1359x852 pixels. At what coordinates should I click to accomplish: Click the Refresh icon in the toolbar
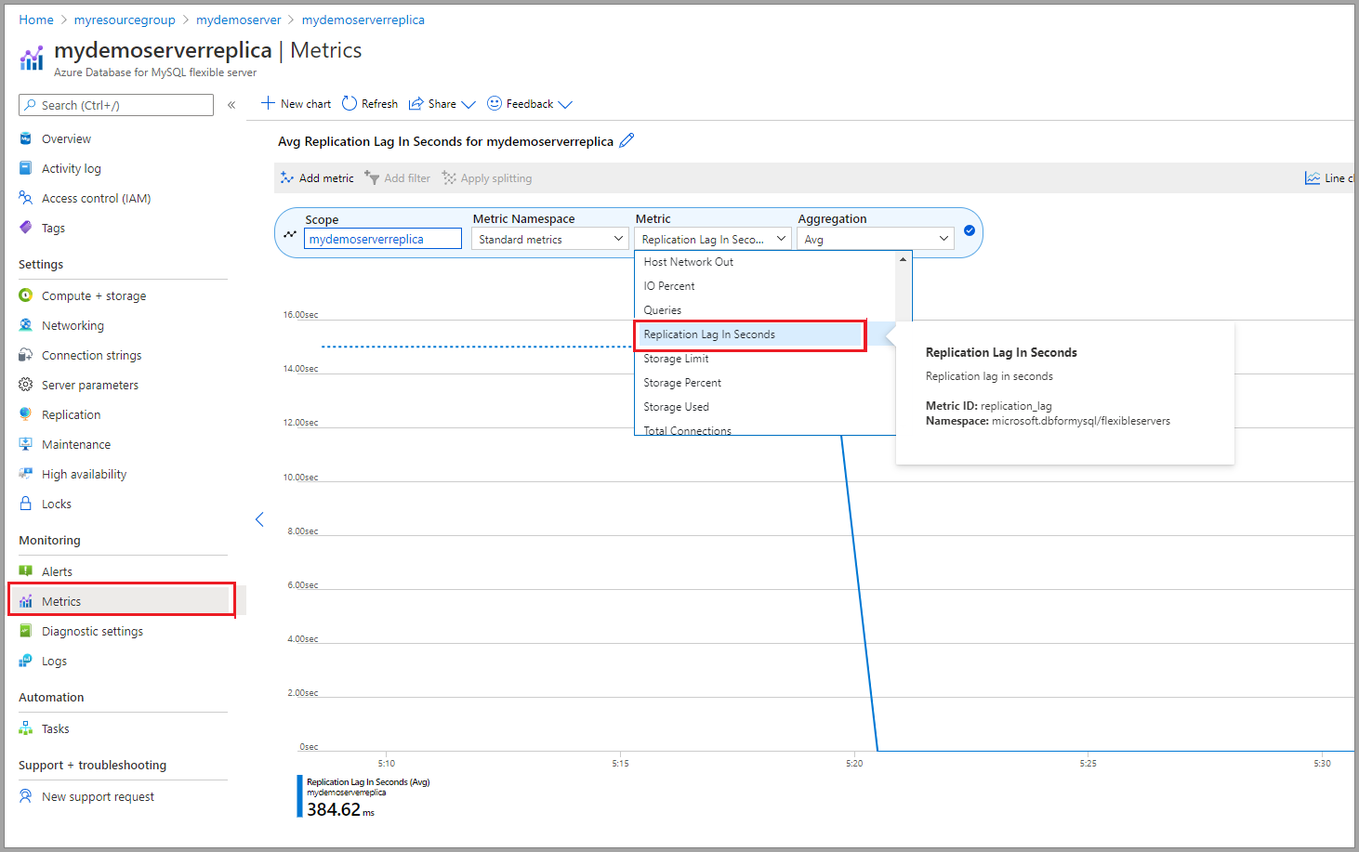350,103
